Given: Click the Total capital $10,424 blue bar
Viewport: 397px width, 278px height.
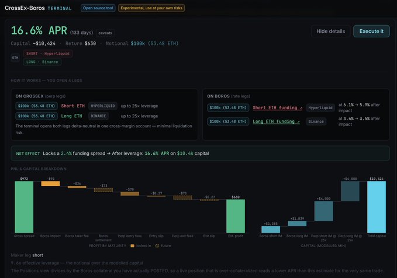Looking at the screenshot, I should click(x=377, y=207).
